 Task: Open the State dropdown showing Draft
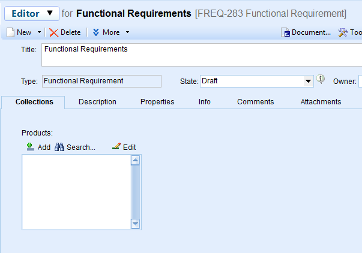[x=309, y=81]
